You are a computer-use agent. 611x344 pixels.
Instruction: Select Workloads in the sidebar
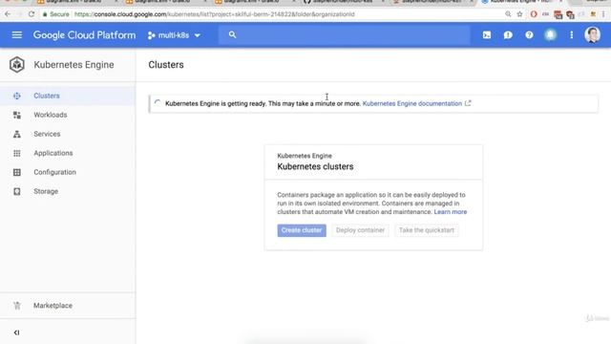click(x=51, y=115)
